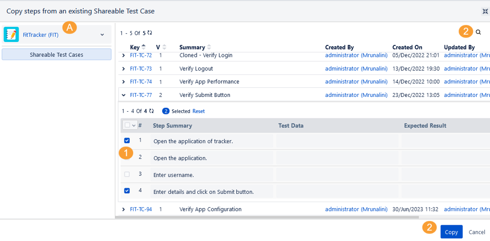This screenshot has height=241, width=490.
Task: Uncheck step 1 Open the application of tracker
Action: (127, 141)
